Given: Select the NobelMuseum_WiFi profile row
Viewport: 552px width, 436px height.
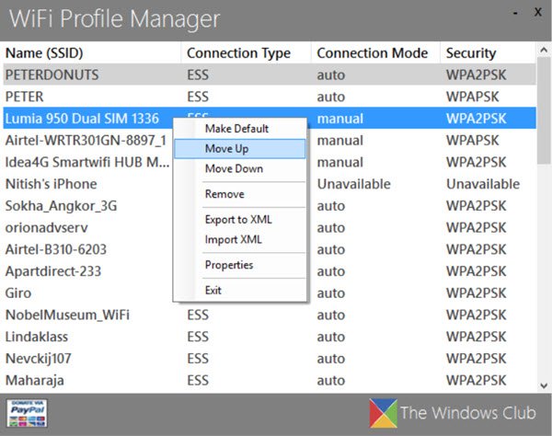Looking at the screenshot, I should tap(67, 315).
